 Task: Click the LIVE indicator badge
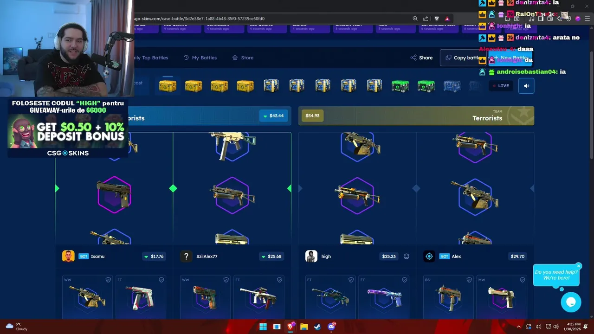pyautogui.click(x=501, y=86)
